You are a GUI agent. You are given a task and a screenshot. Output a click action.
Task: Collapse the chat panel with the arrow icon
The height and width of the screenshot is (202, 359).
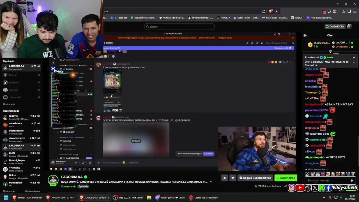click(305, 35)
